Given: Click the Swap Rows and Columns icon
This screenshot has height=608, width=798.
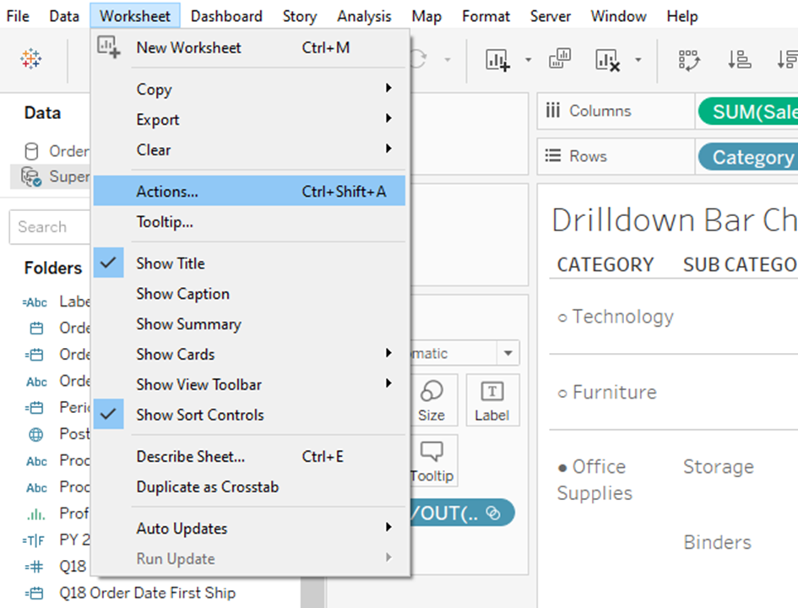Looking at the screenshot, I should click(x=689, y=60).
